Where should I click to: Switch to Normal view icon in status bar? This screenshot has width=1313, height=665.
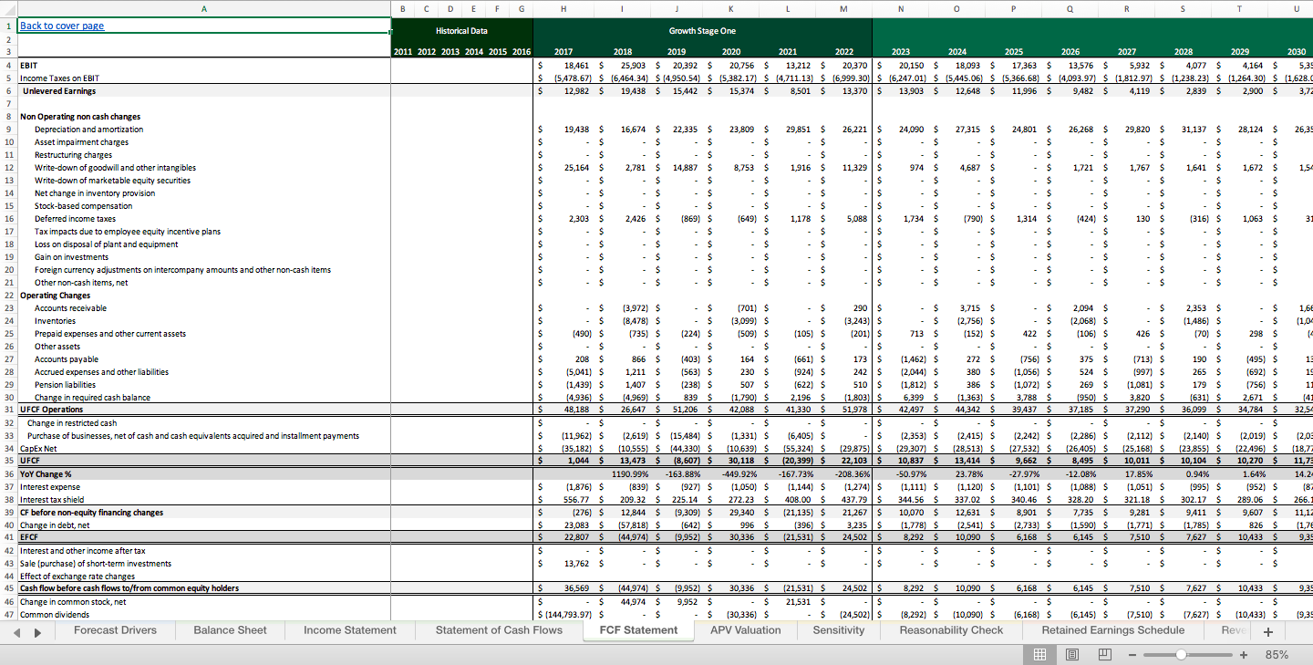[x=1039, y=654]
